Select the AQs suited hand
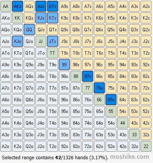 [x=29, y=6]
